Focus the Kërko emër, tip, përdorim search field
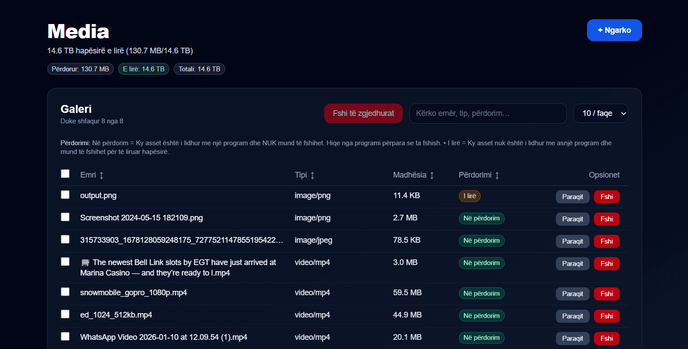Image resolution: width=688 pixels, height=349 pixels. click(488, 113)
